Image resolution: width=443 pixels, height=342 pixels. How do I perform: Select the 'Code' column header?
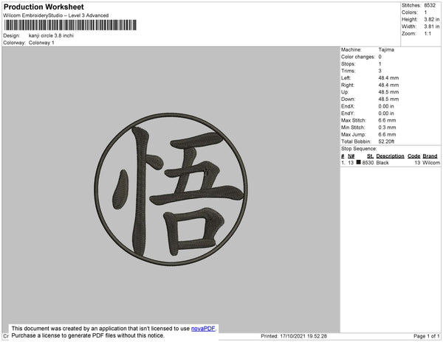414,156
